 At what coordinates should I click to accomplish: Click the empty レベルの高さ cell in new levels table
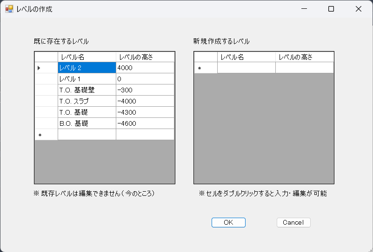pyautogui.click(x=305, y=68)
